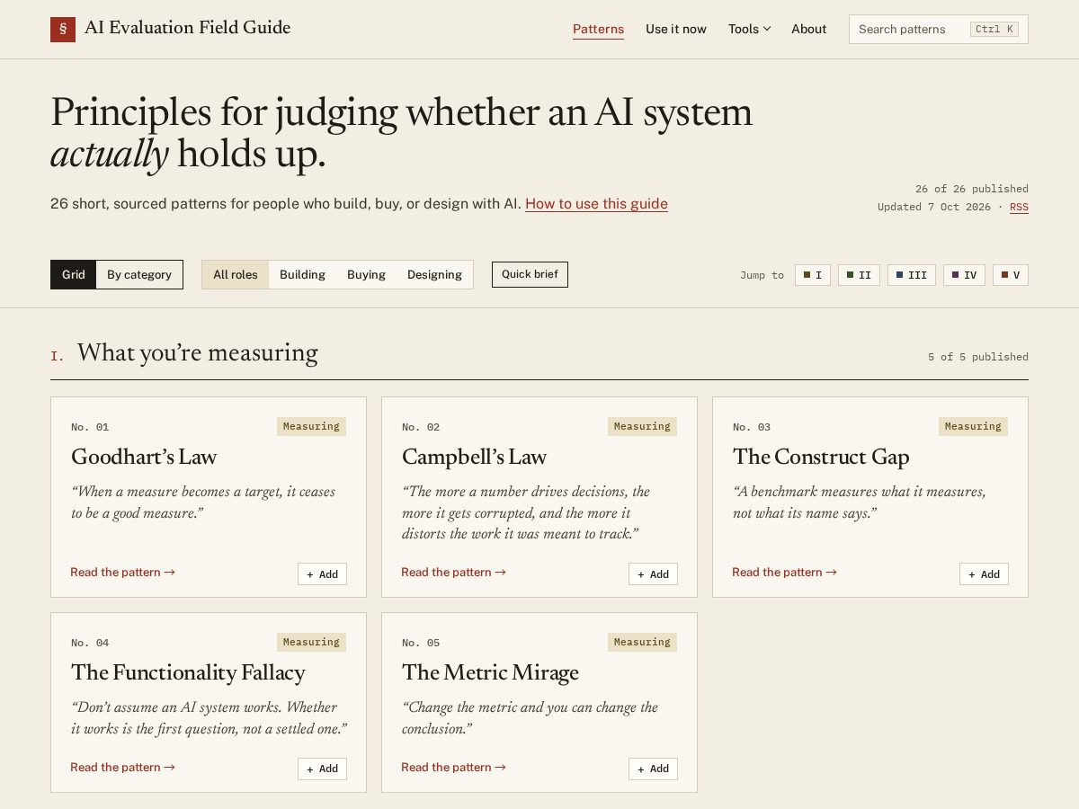This screenshot has width=1079, height=809.
Task: Filter patterns by Building role
Action: click(302, 274)
